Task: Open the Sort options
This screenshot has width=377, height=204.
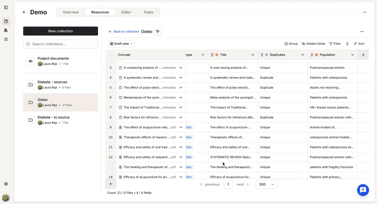Action: point(359,44)
